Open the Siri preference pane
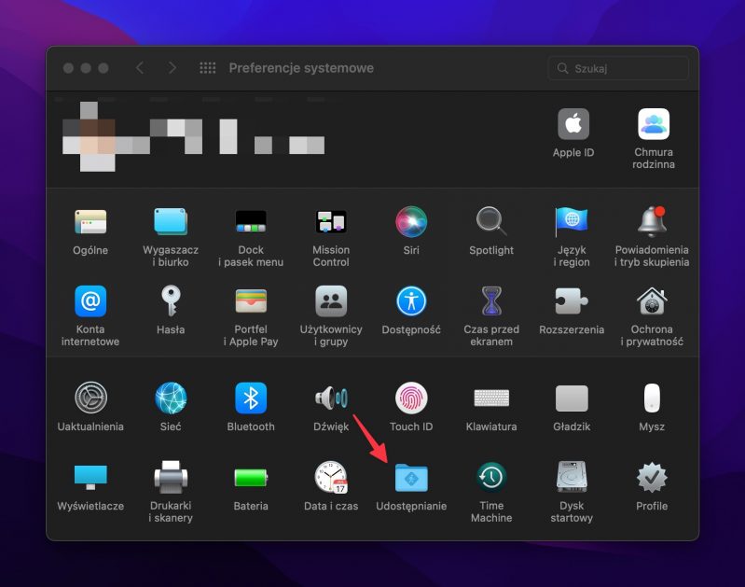The image size is (745, 587). [411, 222]
